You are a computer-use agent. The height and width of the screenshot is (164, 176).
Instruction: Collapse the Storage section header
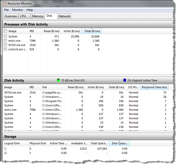[88, 136]
